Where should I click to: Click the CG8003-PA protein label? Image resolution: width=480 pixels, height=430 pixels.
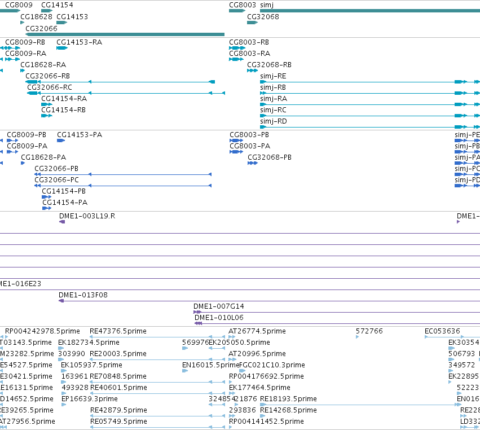(x=250, y=146)
